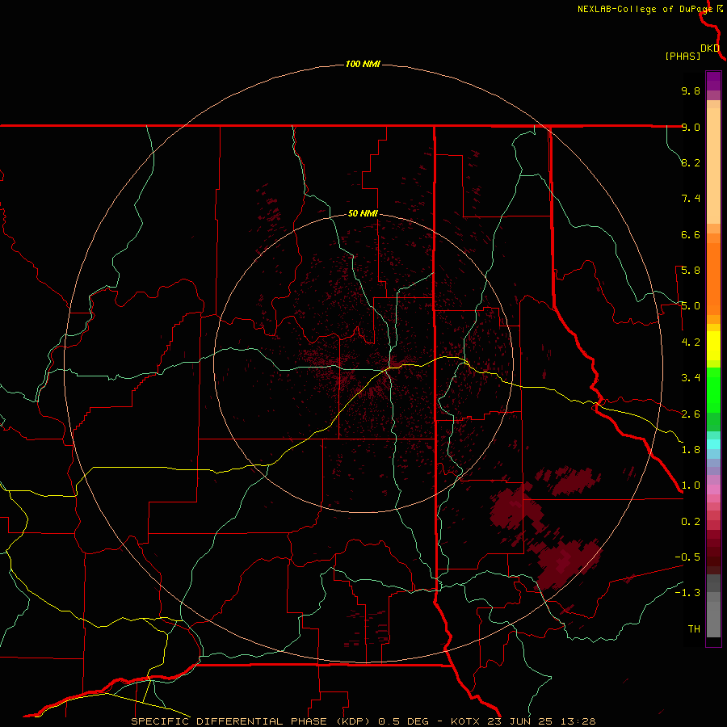Pick the pink band of the color bar
The width and height of the screenshot is (727, 727).
pyautogui.click(x=713, y=490)
